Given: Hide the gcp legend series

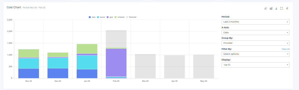Looking at the screenshot, I should tap(110, 17).
